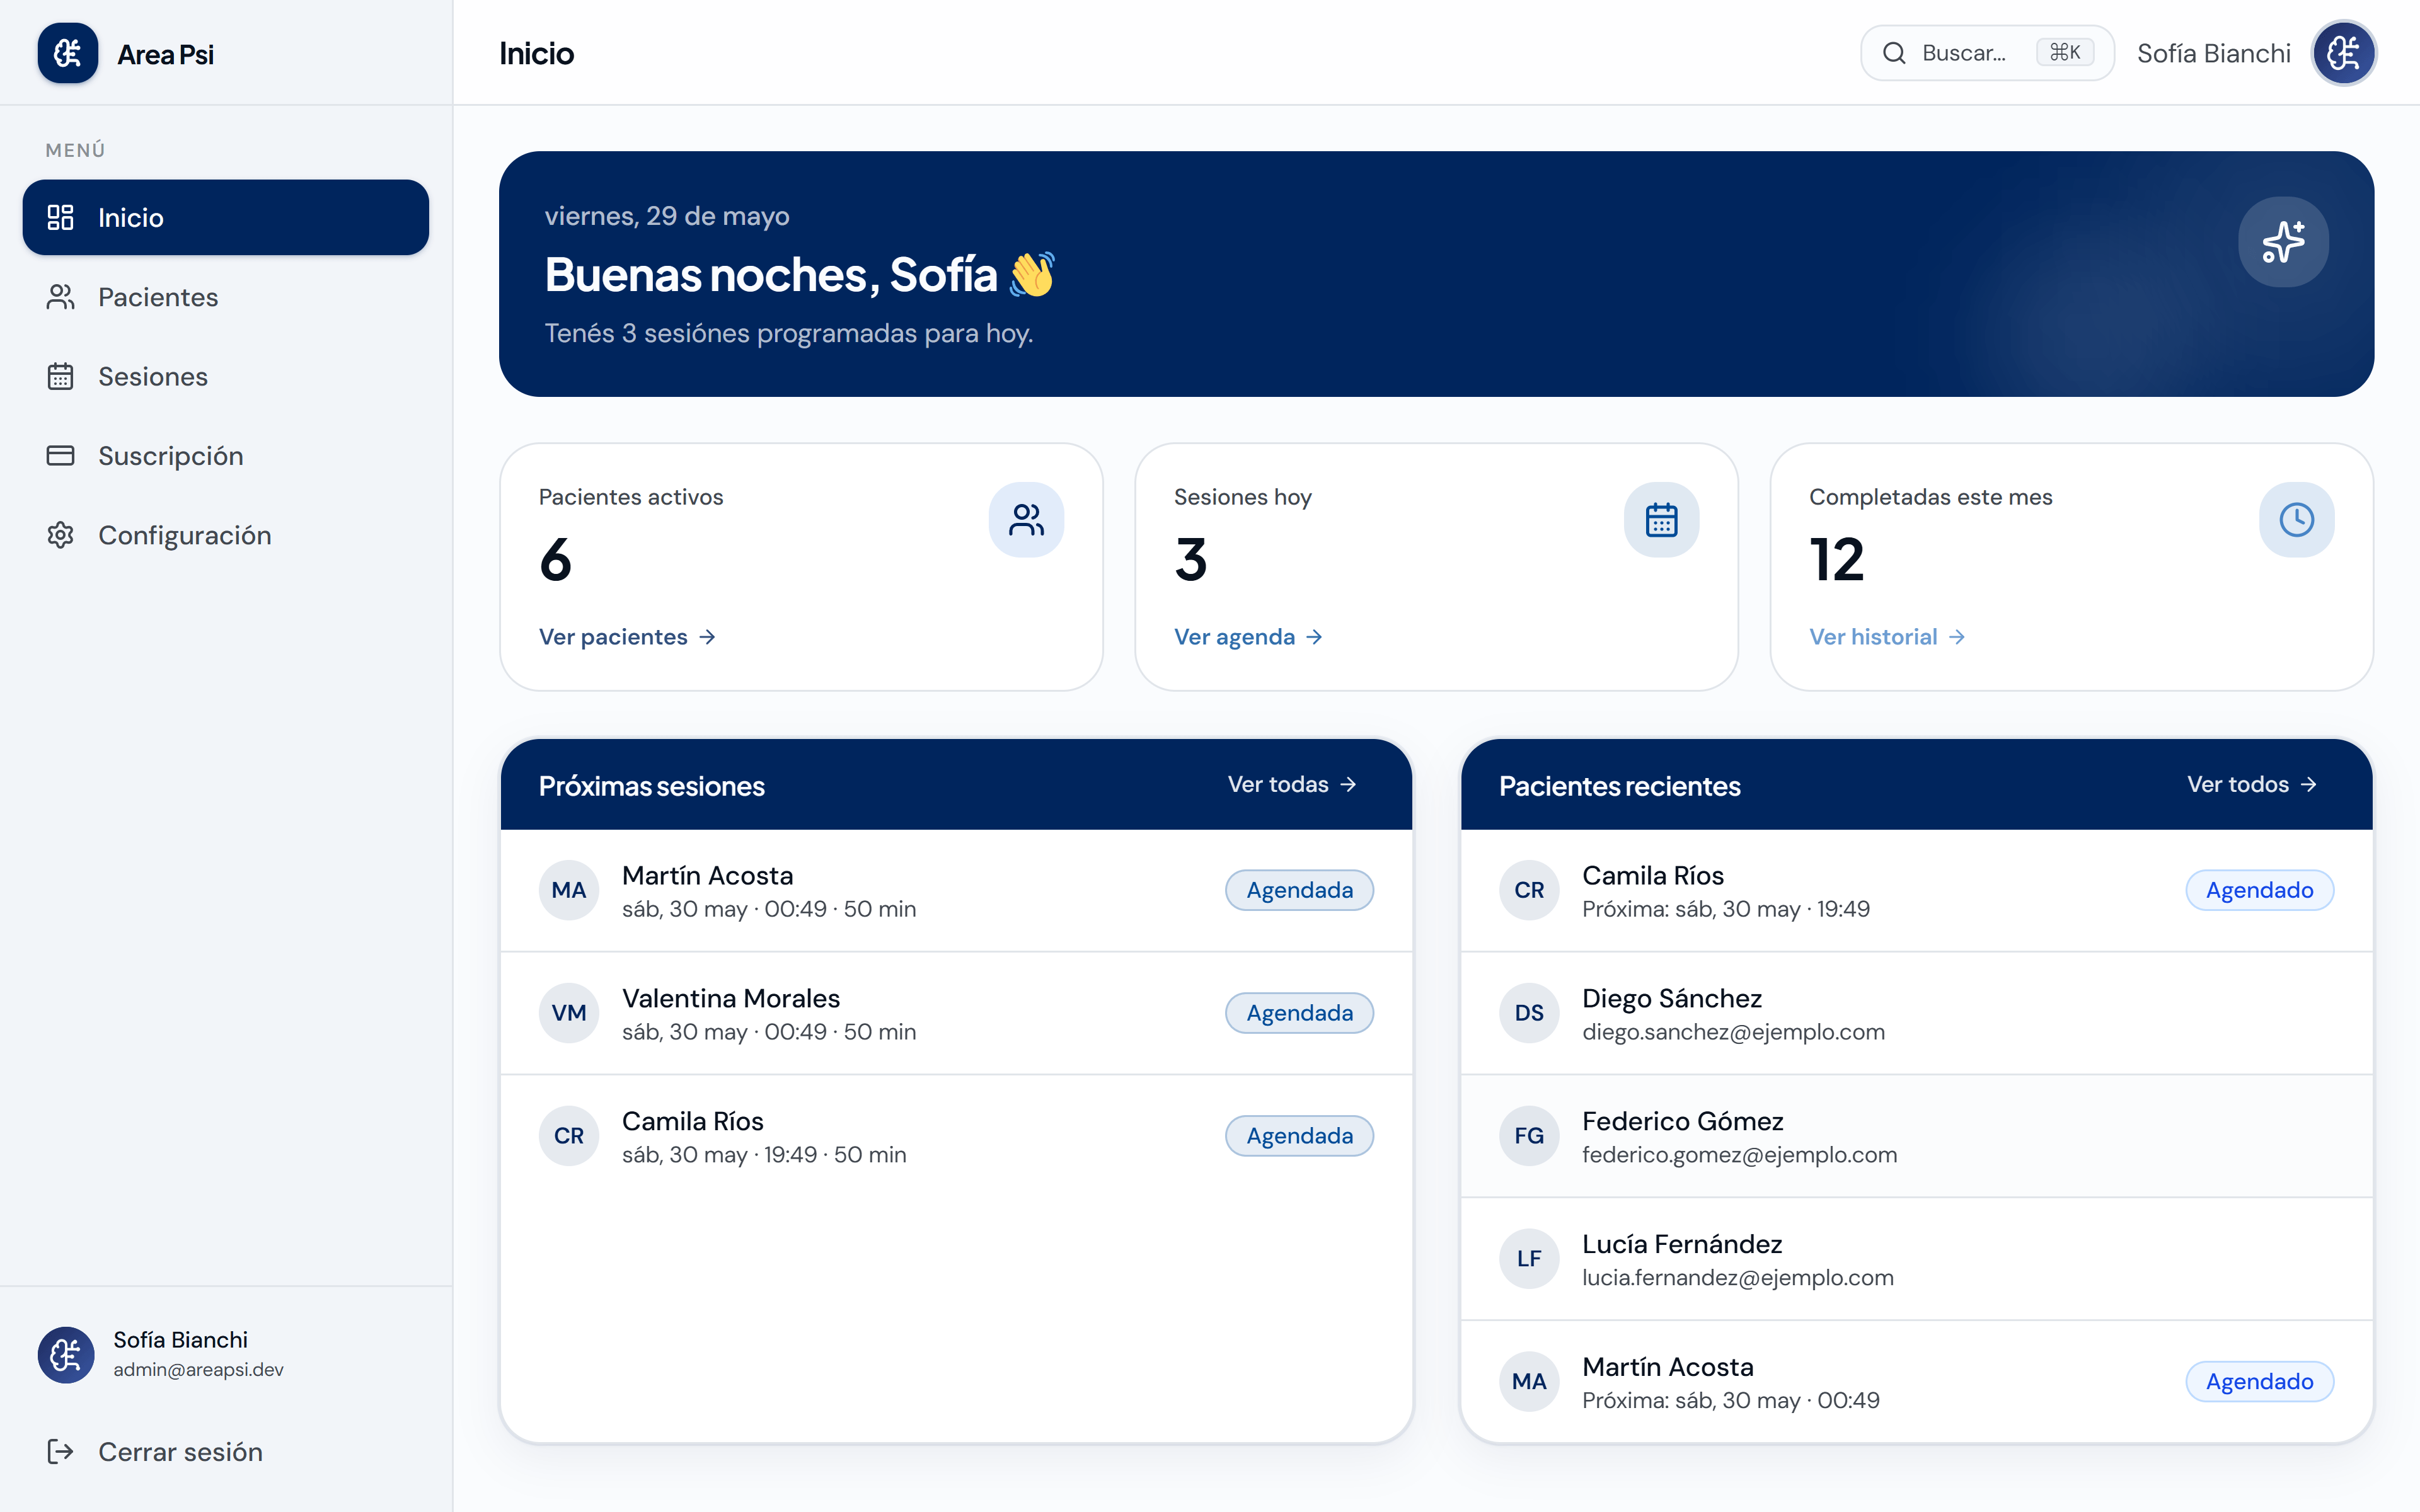Open Lucía Fernández patient row
Viewport: 2420px width, 1512px height.
[1916, 1259]
